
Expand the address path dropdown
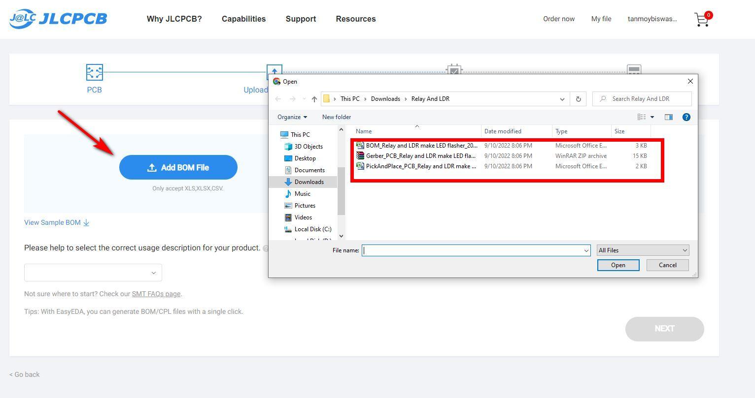pyautogui.click(x=562, y=99)
